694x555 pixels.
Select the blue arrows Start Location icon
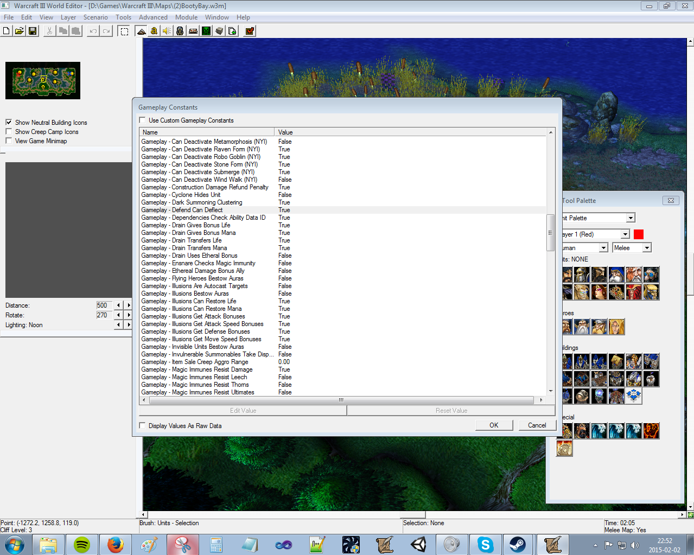634,396
